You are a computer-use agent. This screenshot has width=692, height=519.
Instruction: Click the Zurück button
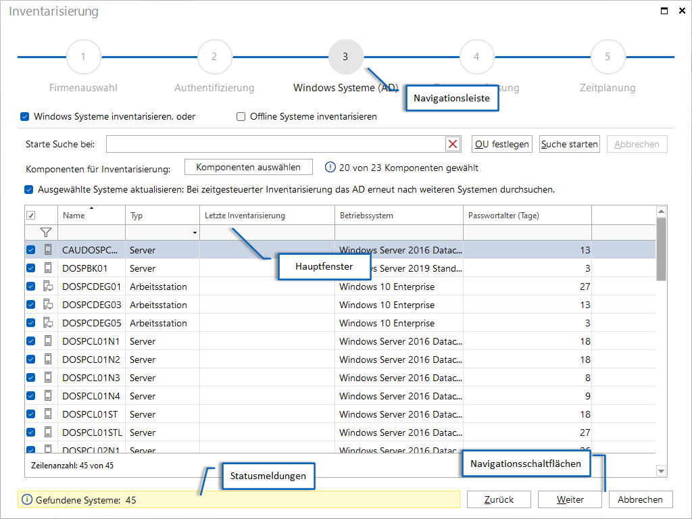(499, 499)
